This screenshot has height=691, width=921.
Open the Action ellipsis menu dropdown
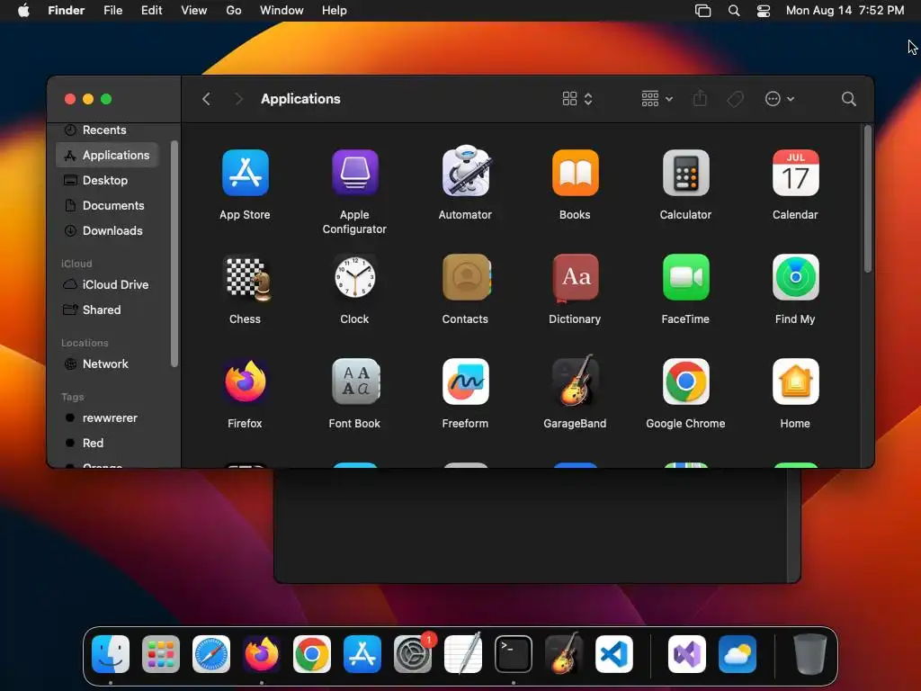tap(780, 99)
